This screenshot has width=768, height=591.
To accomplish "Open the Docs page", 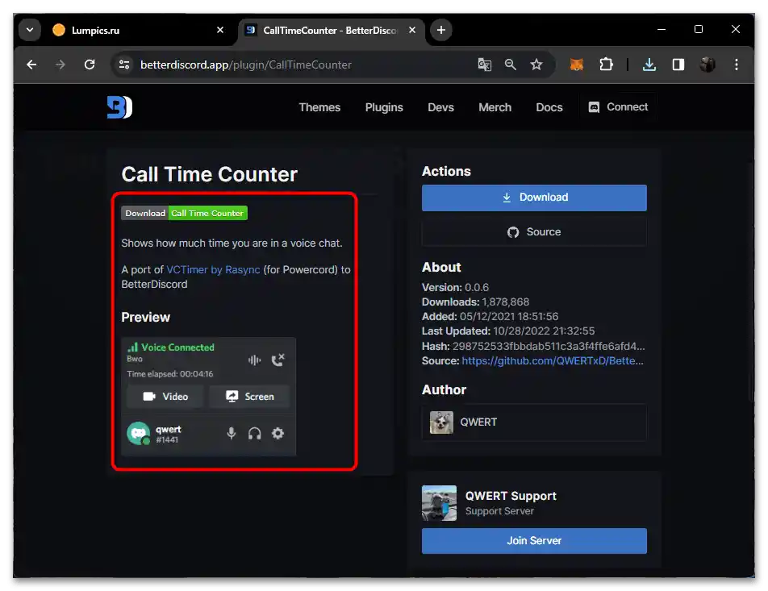I will pyautogui.click(x=549, y=107).
